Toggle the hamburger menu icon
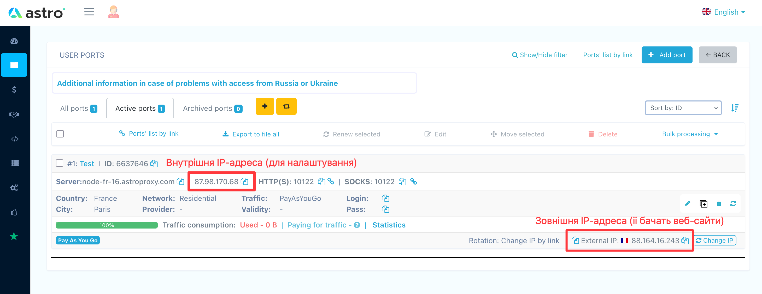Image resolution: width=762 pixels, height=294 pixels. 89,12
